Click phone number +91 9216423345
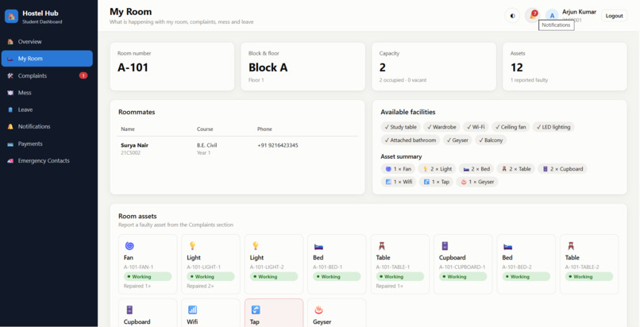Image resolution: width=640 pixels, height=327 pixels. (x=278, y=145)
